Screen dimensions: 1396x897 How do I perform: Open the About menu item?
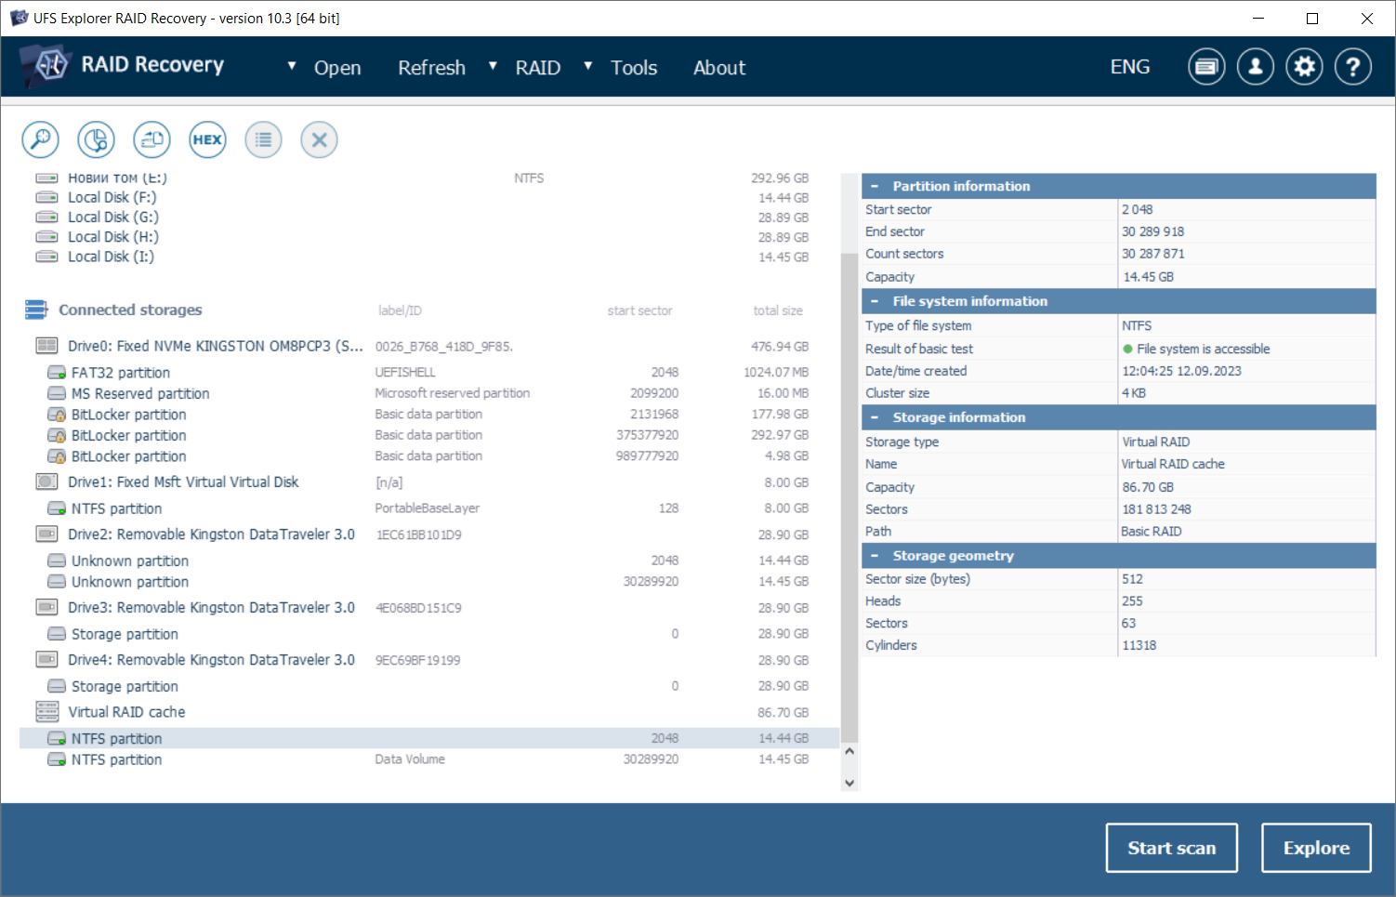719,68
